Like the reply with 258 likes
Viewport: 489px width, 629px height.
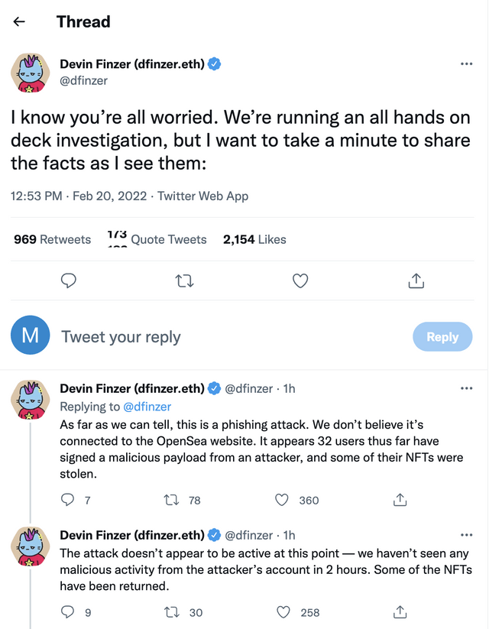(x=283, y=611)
